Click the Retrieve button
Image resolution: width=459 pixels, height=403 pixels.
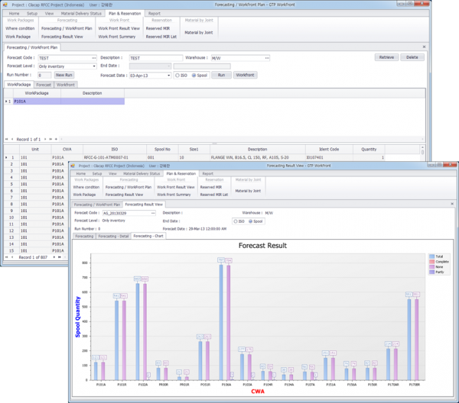(x=386, y=57)
